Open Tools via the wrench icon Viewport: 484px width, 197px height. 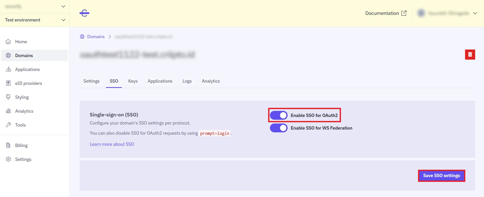click(8, 125)
